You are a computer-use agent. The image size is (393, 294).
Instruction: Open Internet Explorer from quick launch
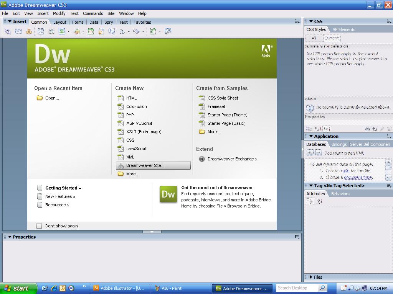[x=54, y=288]
